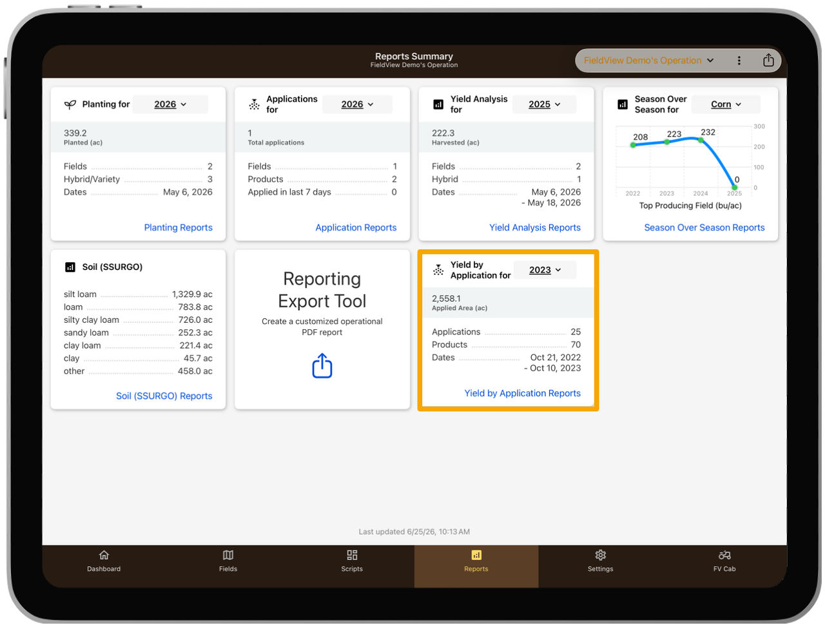Click the clay loam 221.4 ac row
Image resolution: width=825 pixels, height=627 pixels.
[x=138, y=345]
